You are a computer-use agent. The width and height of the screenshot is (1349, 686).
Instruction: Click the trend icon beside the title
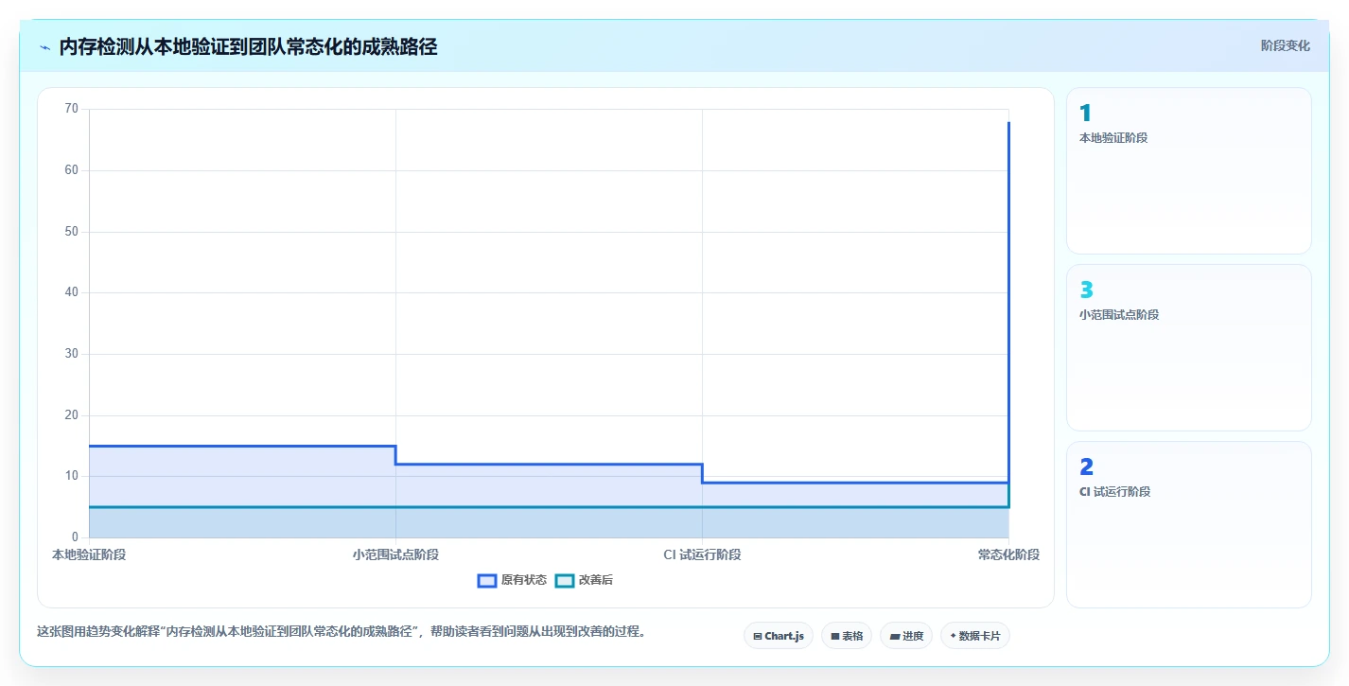pyautogui.click(x=44, y=47)
